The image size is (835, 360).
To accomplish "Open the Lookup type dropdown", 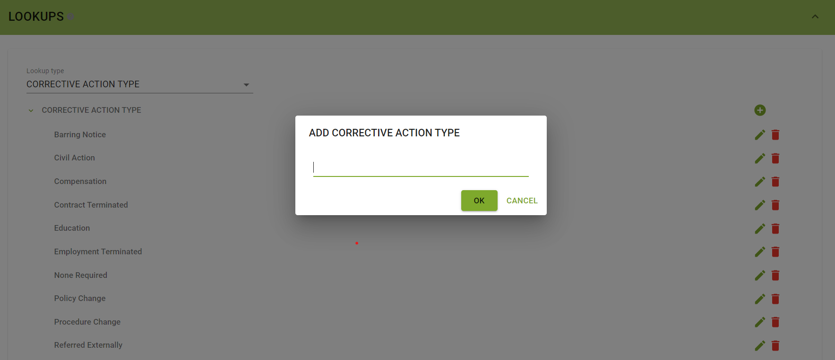I will (x=139, y=84).
